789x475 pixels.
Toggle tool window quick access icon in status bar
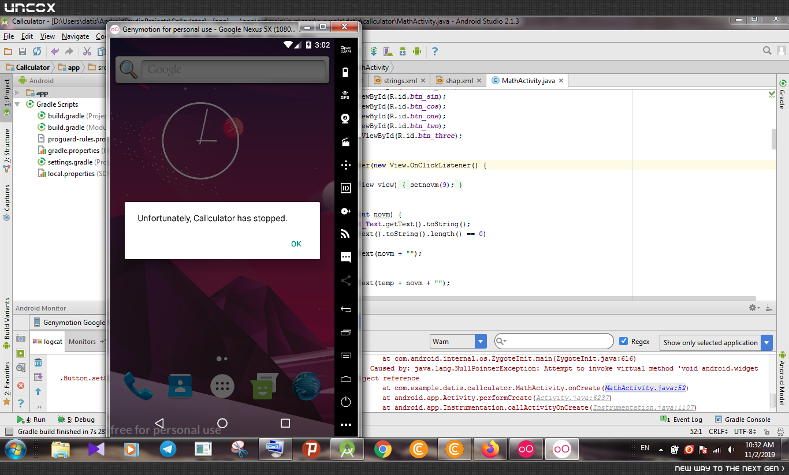tap(9, 432)
